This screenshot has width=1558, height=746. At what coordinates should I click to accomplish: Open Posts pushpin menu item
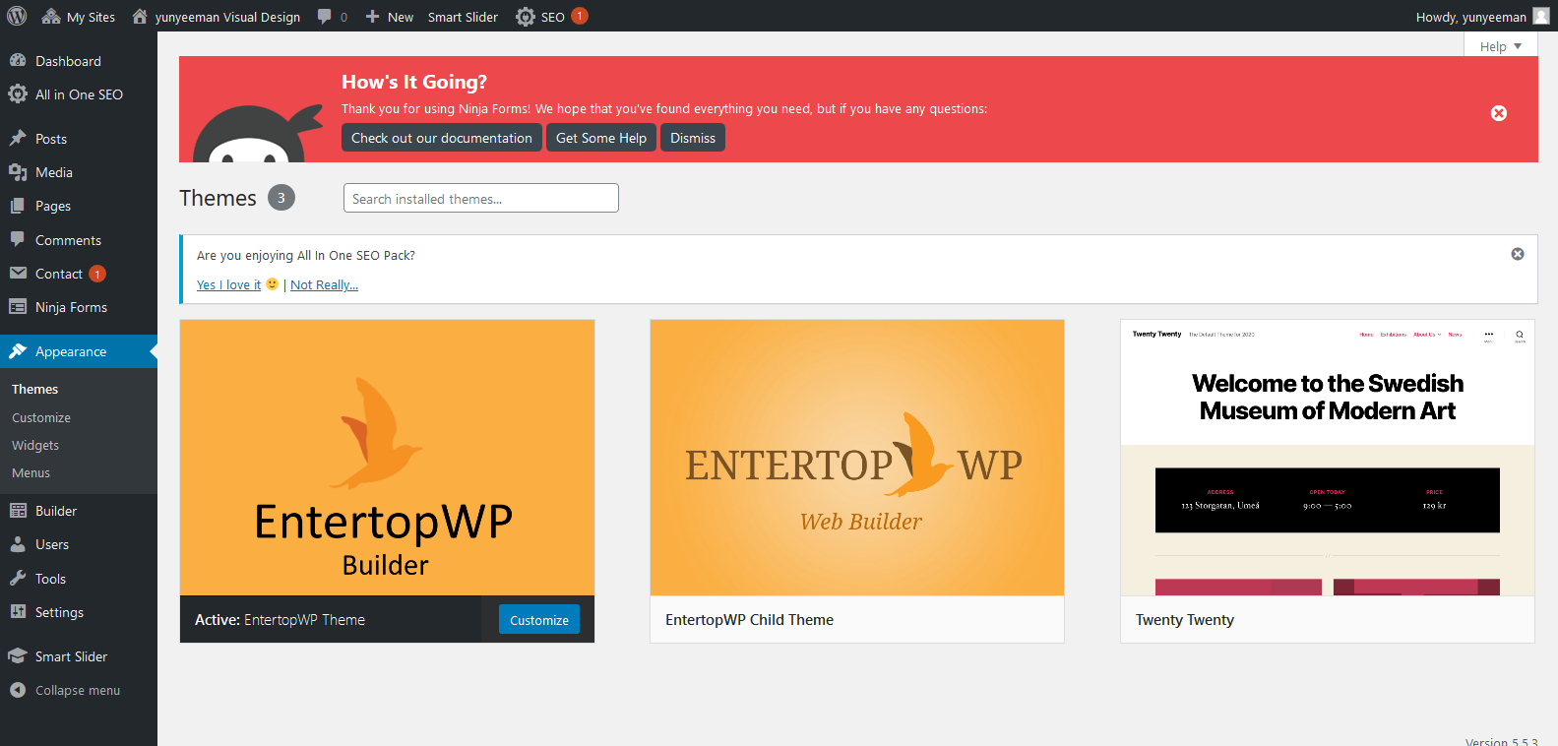click(x=79, y=139)
